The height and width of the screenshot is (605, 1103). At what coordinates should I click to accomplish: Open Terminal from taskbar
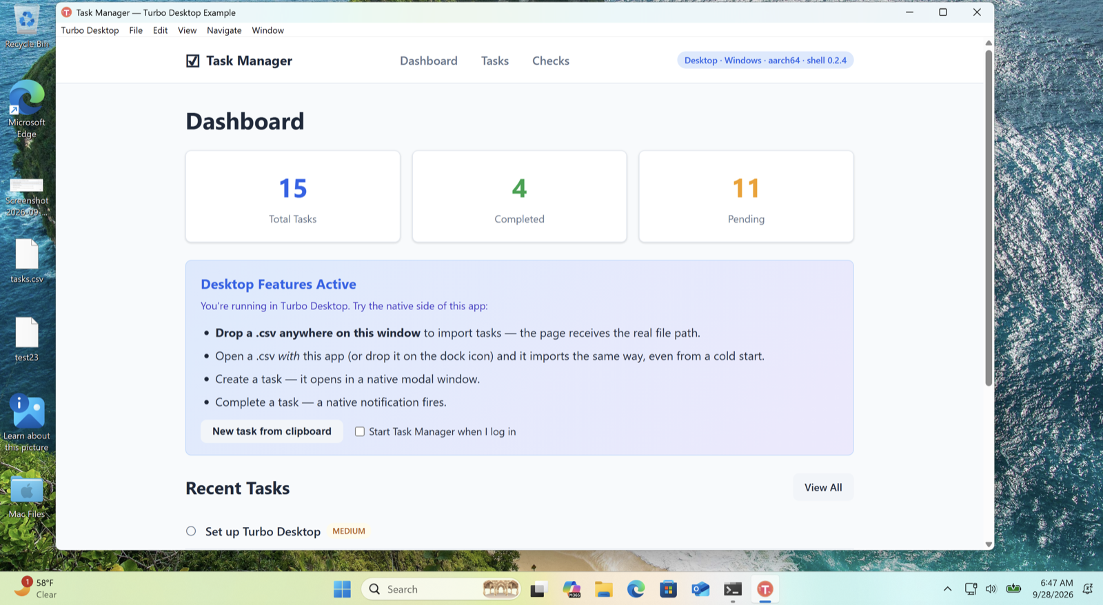(x=733, y=589)
